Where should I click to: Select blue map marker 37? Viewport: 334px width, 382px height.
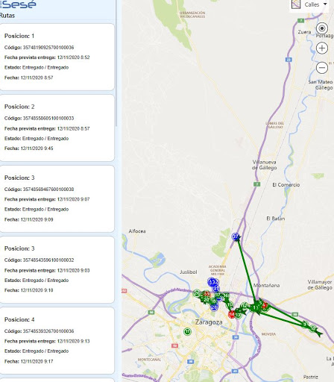(x=236, y=237)
